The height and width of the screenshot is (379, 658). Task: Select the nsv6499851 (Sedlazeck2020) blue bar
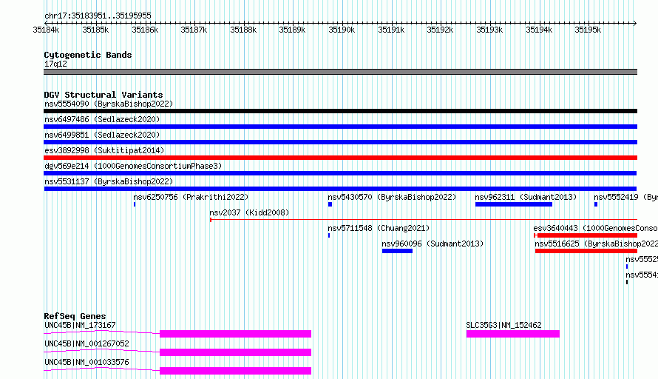point(340,142)
